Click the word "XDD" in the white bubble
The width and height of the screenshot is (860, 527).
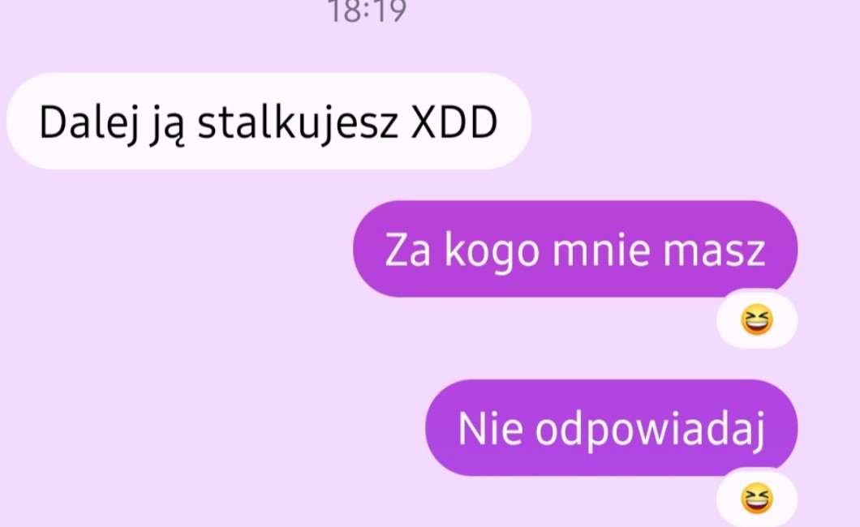pyautogui.click(x=454, y=122)
